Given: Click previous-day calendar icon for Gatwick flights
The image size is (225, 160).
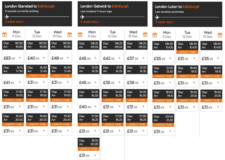Looking at the screenshot, I should click(80, 35).
